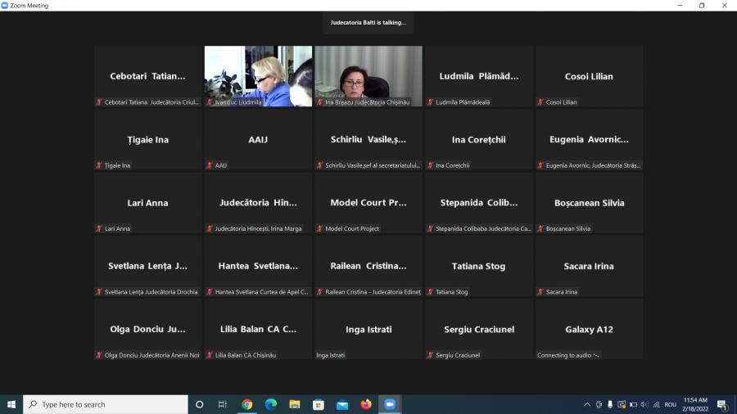Launch Microsoft Edge from the taskbar
Viewport: 737px width, 414px height.
pos(270,404)
